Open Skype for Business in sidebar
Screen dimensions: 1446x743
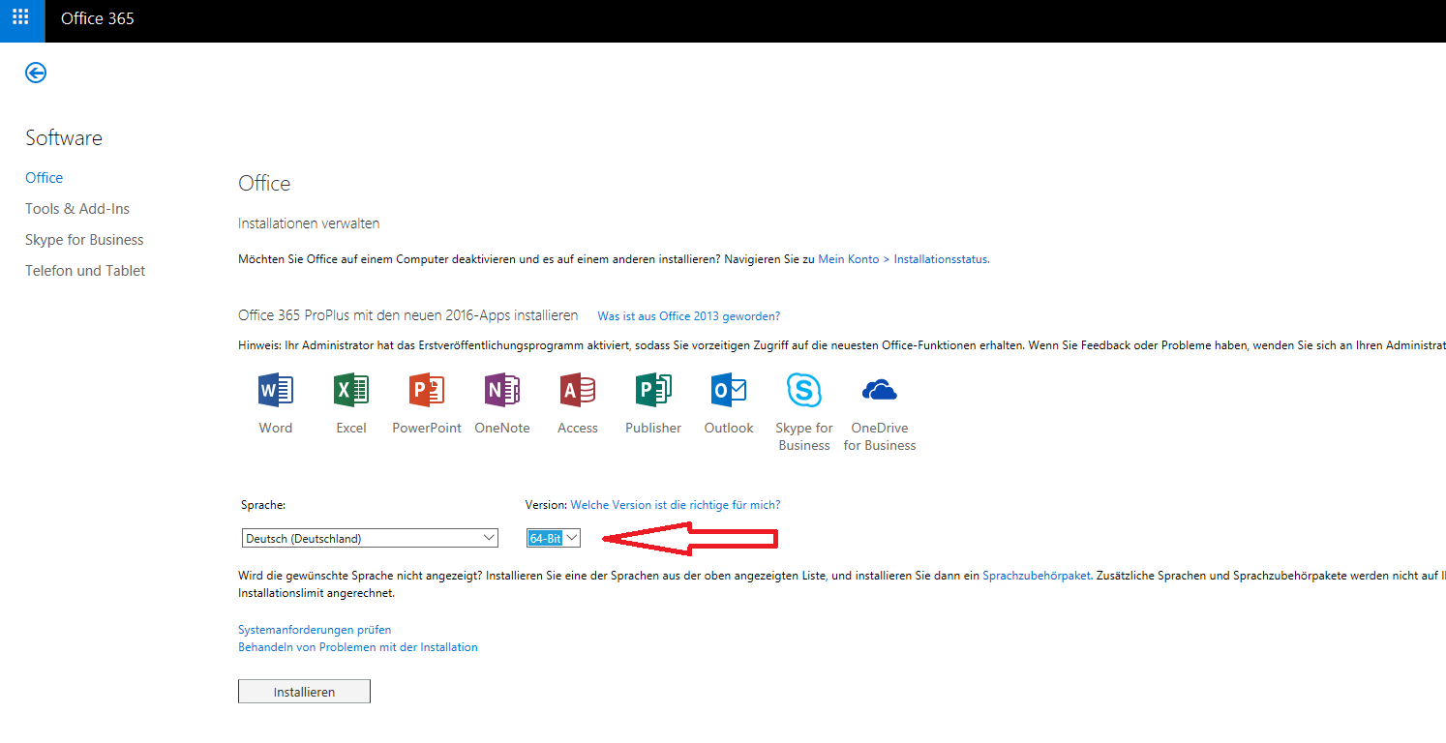(x=84, y=240)
